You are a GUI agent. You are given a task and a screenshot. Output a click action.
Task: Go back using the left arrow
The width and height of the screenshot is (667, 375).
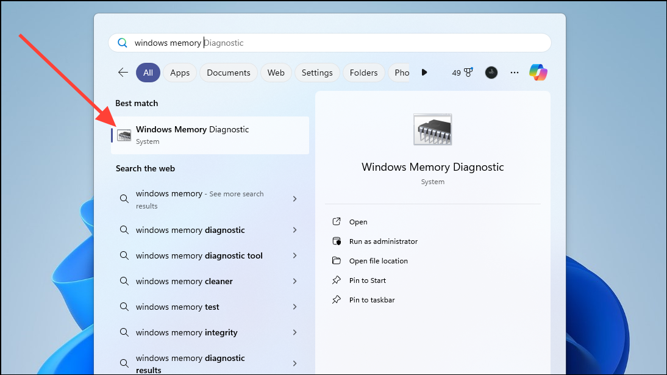[123, 73]
